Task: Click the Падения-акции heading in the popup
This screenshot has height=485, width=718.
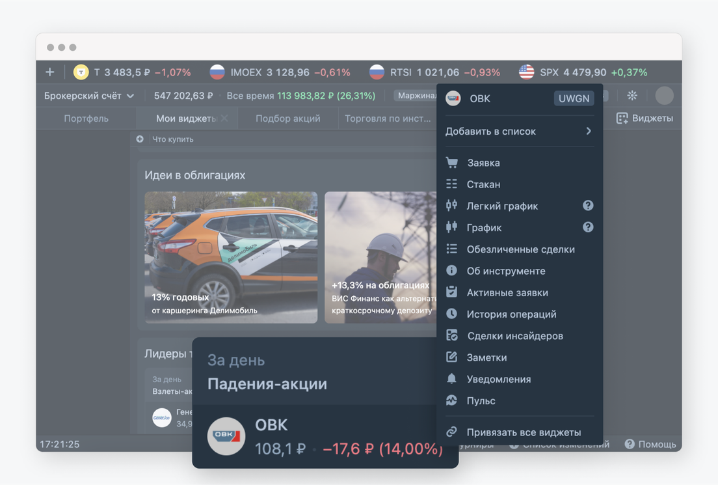Action: (x=267, y=383)
